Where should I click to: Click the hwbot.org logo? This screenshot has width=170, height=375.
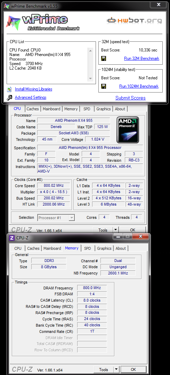point(135,20)
